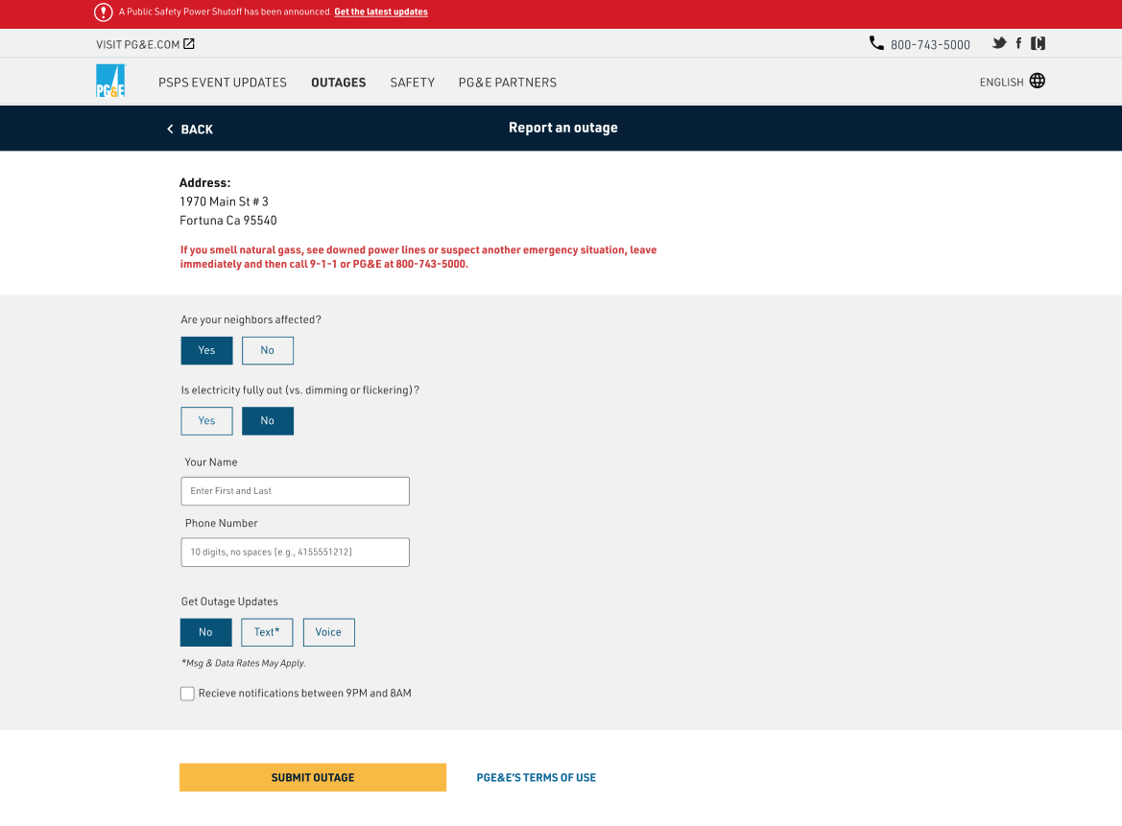The height and width of the screenshot is (826, 1122).
Task: Select Yes for electricity fully out
Action: click(x=206, y=420)
